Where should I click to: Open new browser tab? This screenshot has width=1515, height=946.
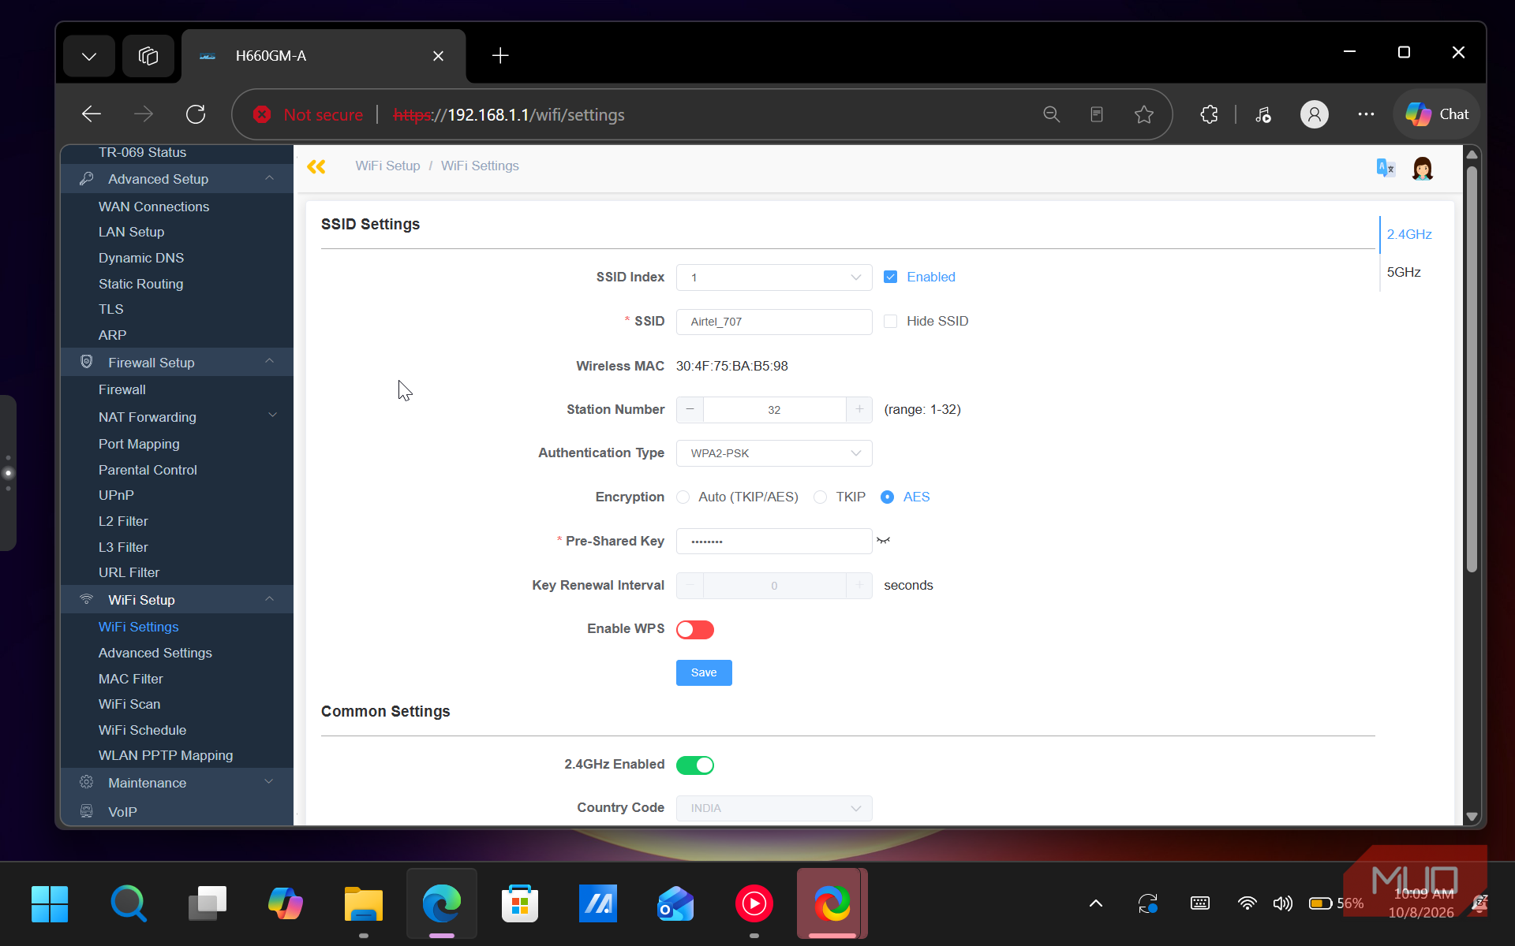point(500,56)
